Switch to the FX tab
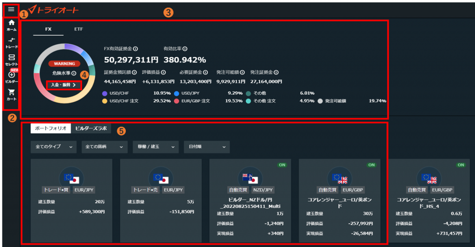This screenshot has height=247, width=475. point(48,29)
